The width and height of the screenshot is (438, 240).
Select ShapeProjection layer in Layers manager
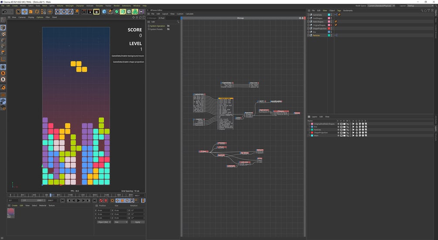tap(321, 133)
